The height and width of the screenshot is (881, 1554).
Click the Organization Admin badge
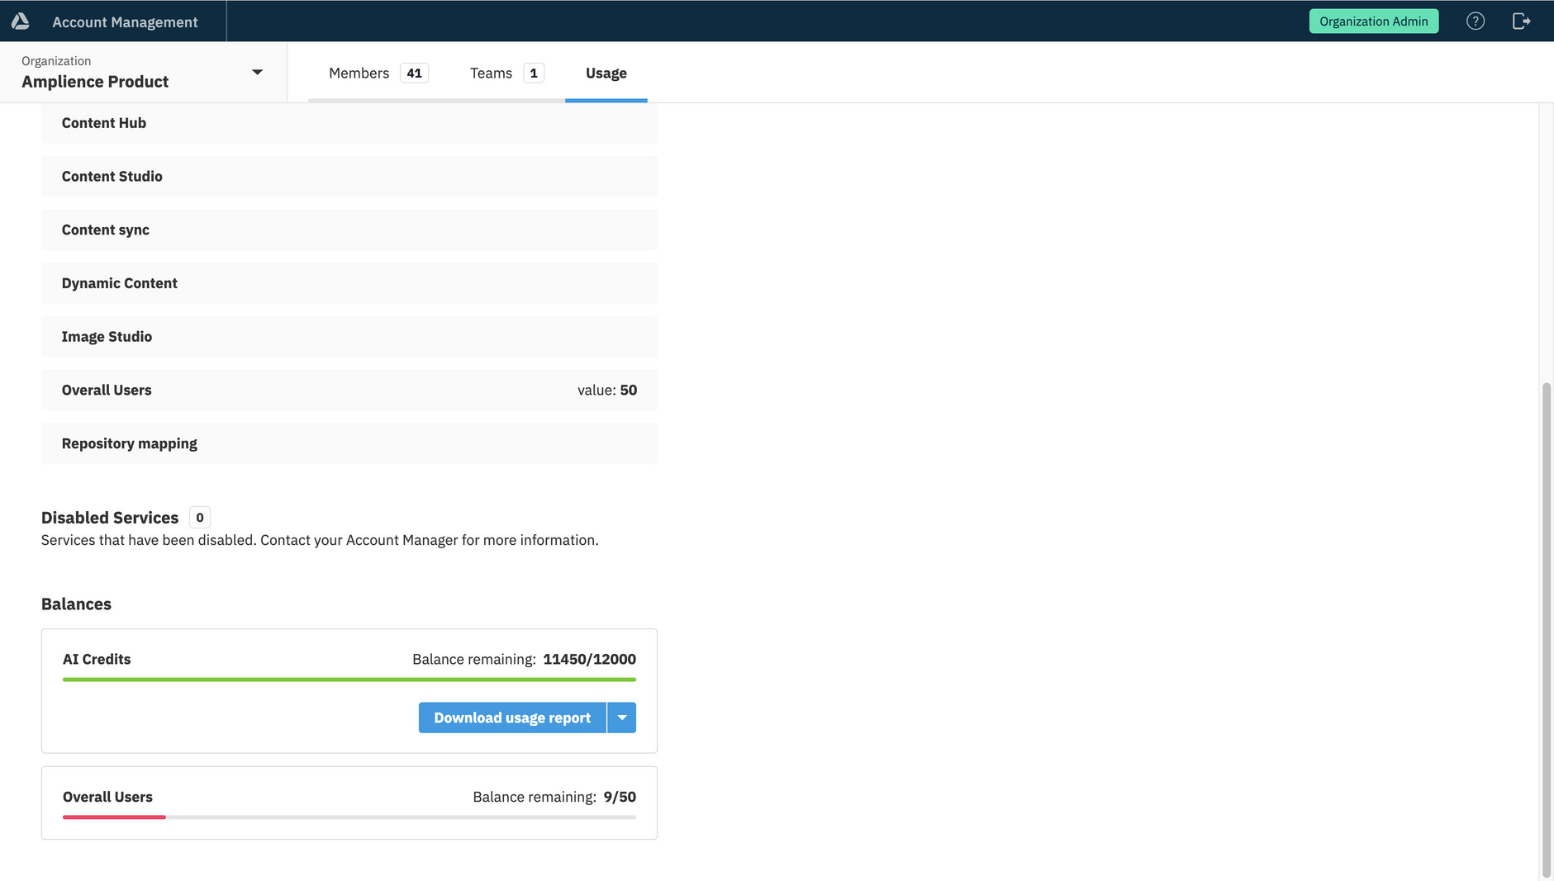click(1373, 21)
